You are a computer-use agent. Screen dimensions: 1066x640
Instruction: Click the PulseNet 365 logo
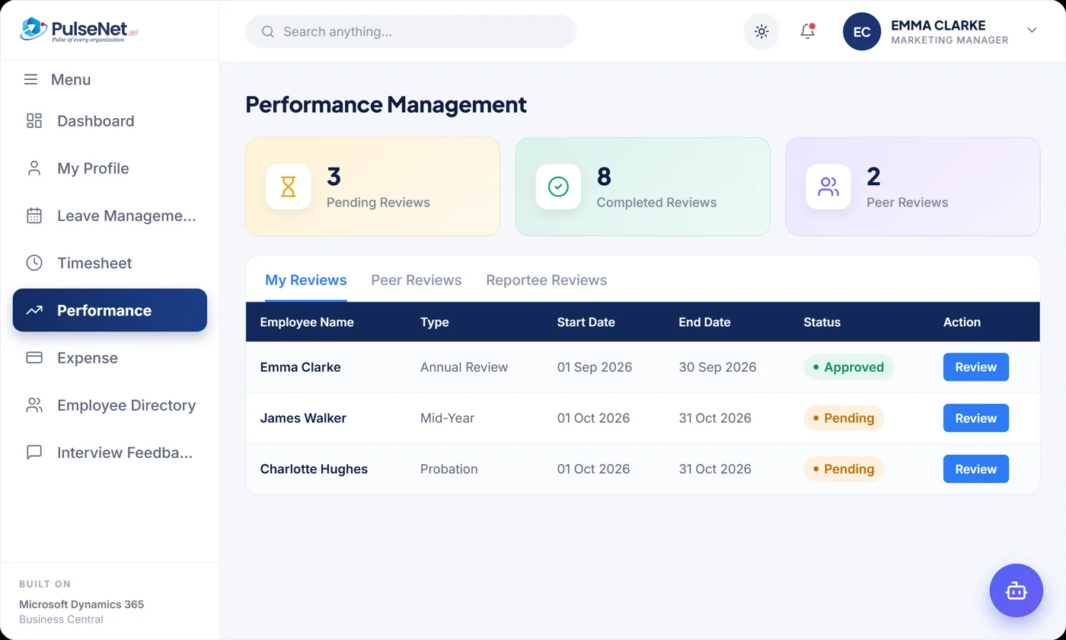tap(79, 30)
